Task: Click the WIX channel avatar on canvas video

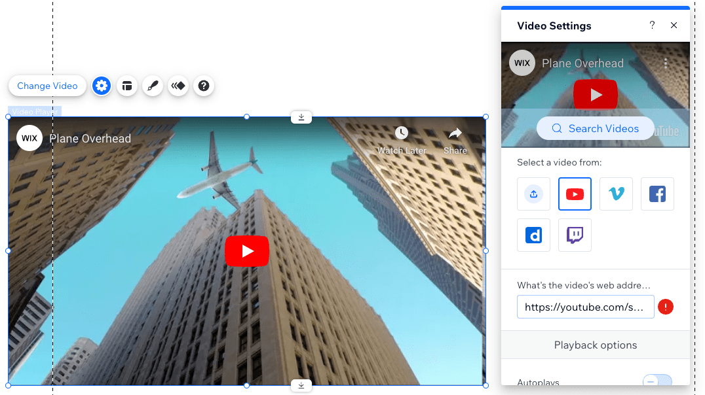Action: [x=29, y=138]
